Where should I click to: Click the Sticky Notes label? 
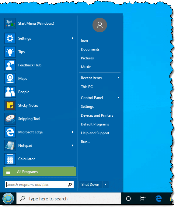point(28,105)
